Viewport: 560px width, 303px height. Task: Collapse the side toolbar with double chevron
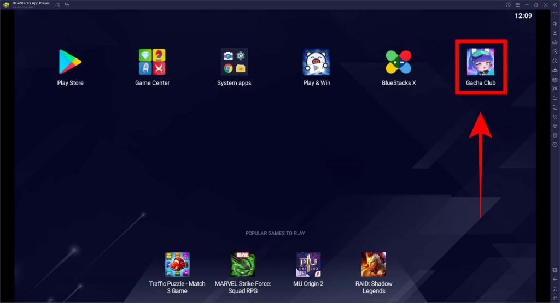555,5
